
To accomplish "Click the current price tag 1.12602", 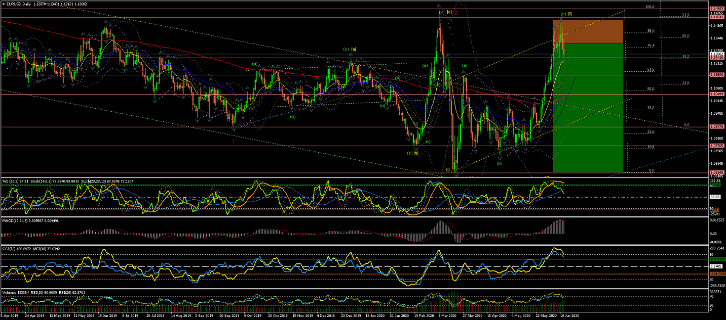I will (x=716, y=54).
